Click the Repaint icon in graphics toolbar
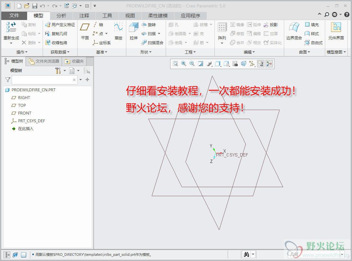The width and height of the screenshot is (352, 261). tap(201, 64)
